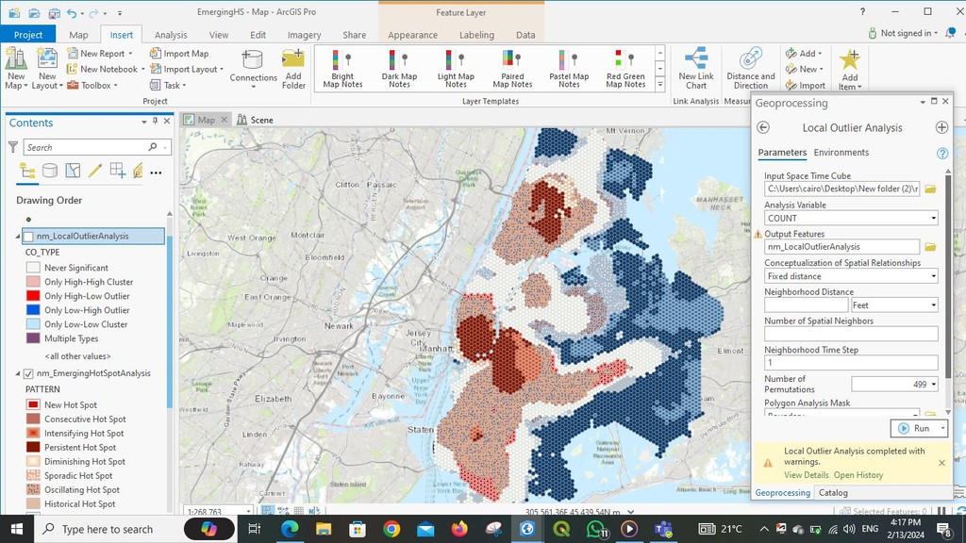Select the Light Map Notes template
This screenshot has height=543, width=966.
click(x=456, y=68)
